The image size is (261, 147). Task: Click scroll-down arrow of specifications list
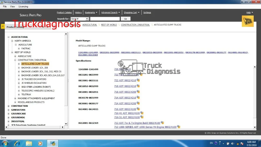(255, 127)
